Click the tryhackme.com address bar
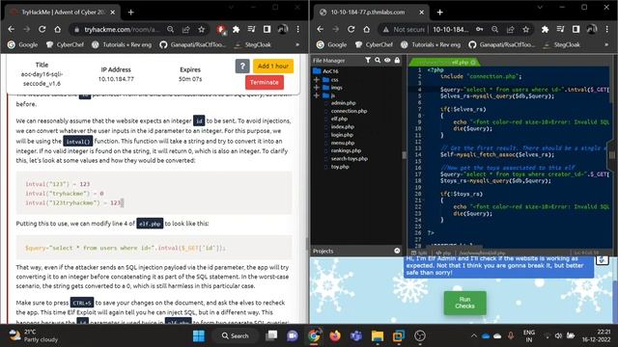The width and height of the screenshot is (618, 347). [122, 30]
